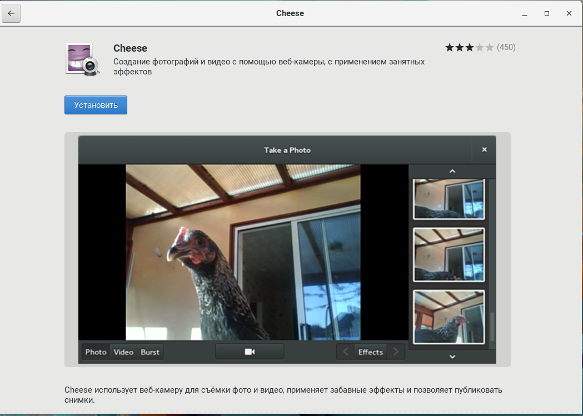Select the top chicken thumbnail
Screen dimensions: 583x416
pyautogui.click(x=449, y=199)
